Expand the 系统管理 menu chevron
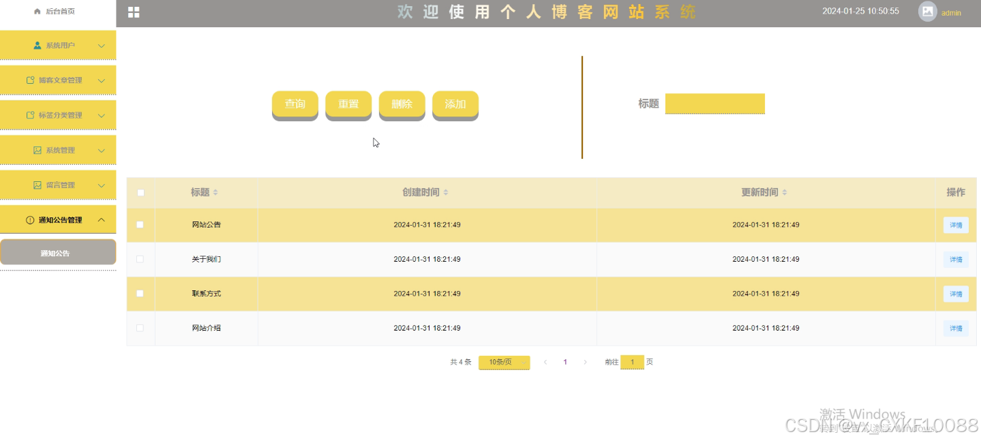Image resolution: width=981 pixels, height=443 pixels. 102,150
